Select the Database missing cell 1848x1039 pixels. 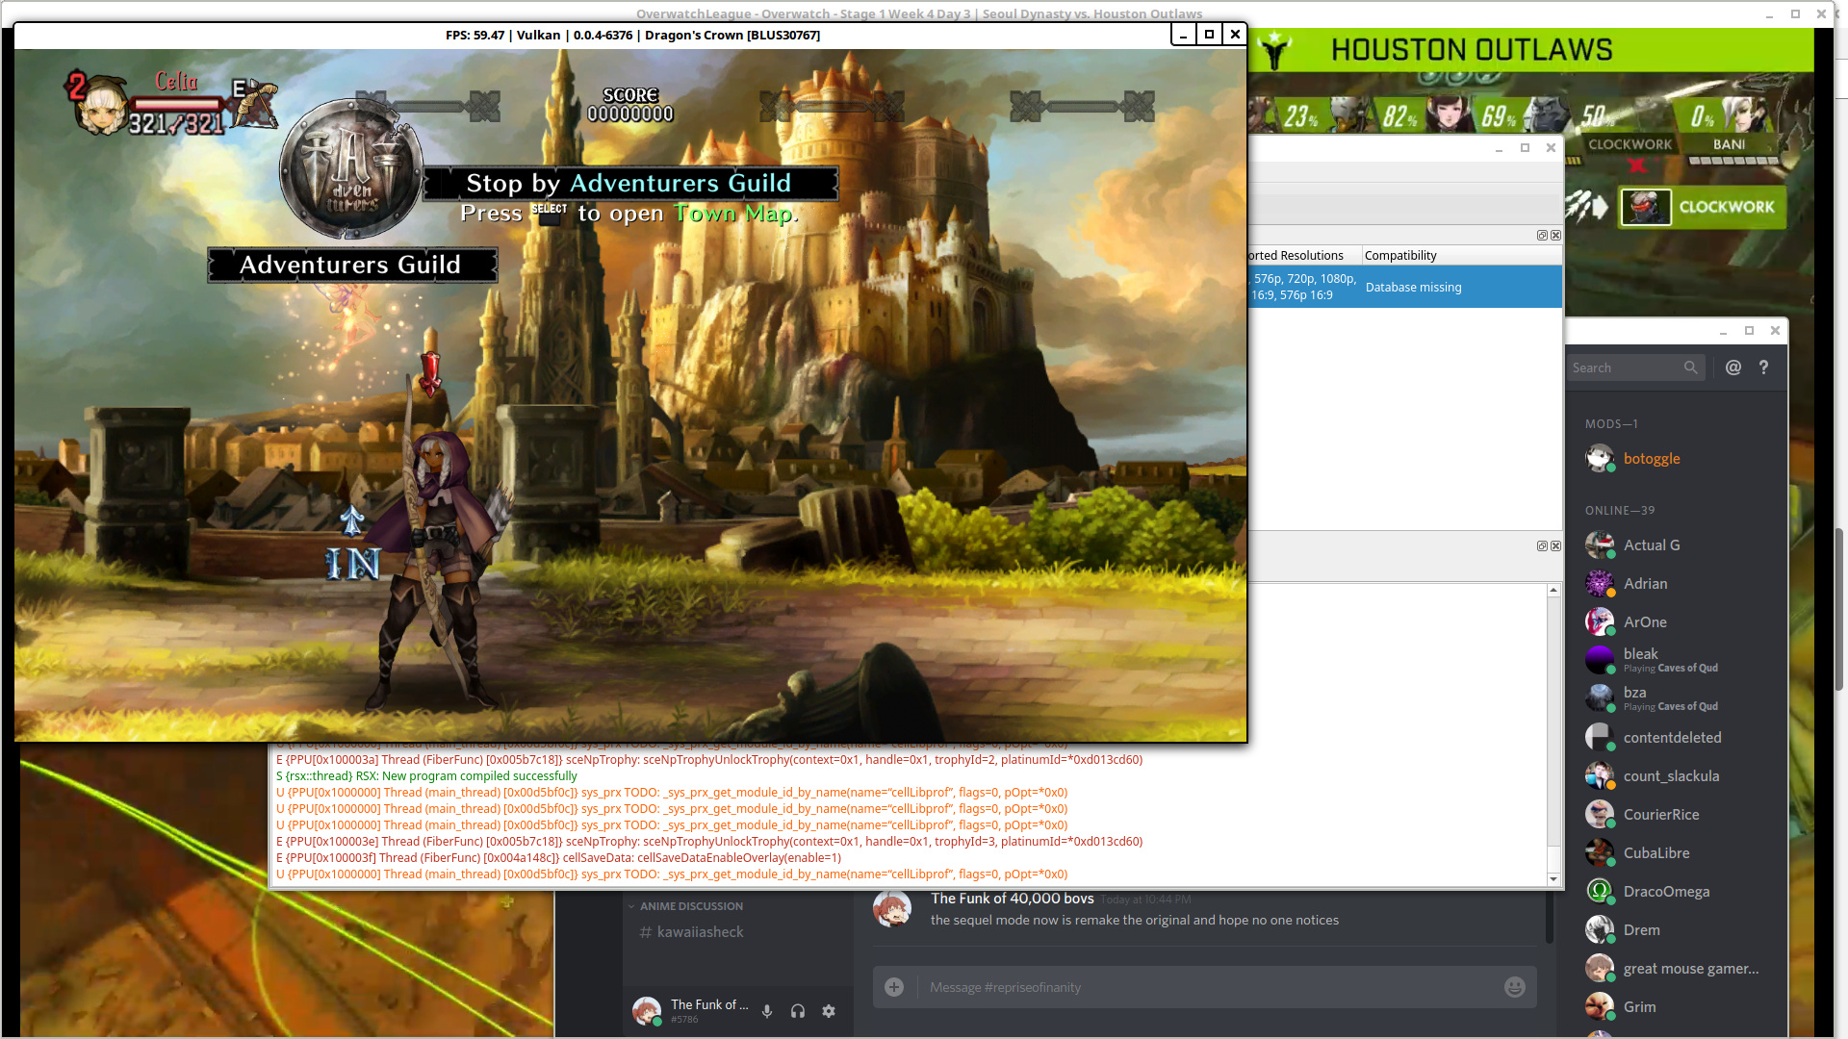click(x=1461, y=287)
